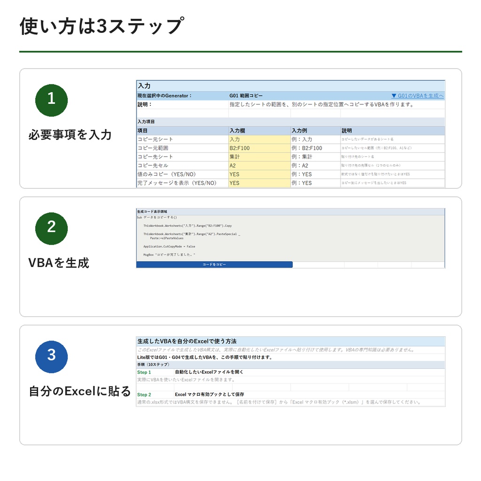Click the '入力' title bar of the input sheet
Image resolution: width=481 pixels, height=481 pixels.
[290, 86]
